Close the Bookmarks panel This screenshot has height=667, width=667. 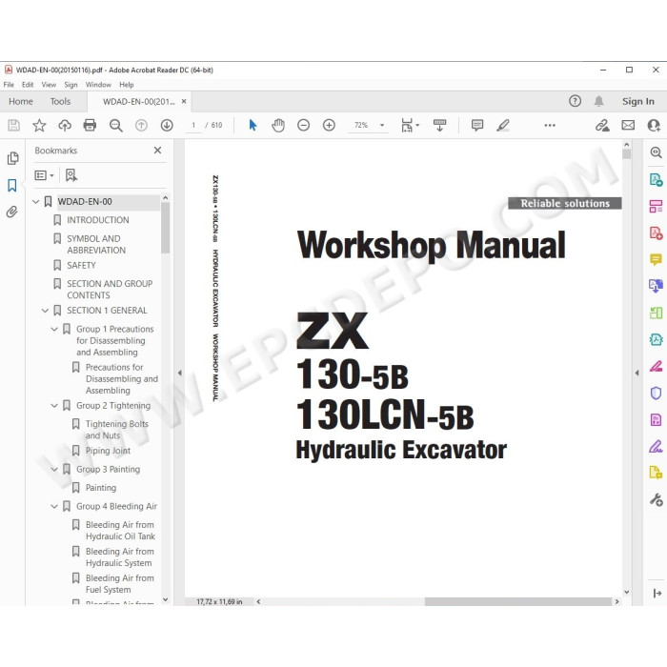click(157, 151)
